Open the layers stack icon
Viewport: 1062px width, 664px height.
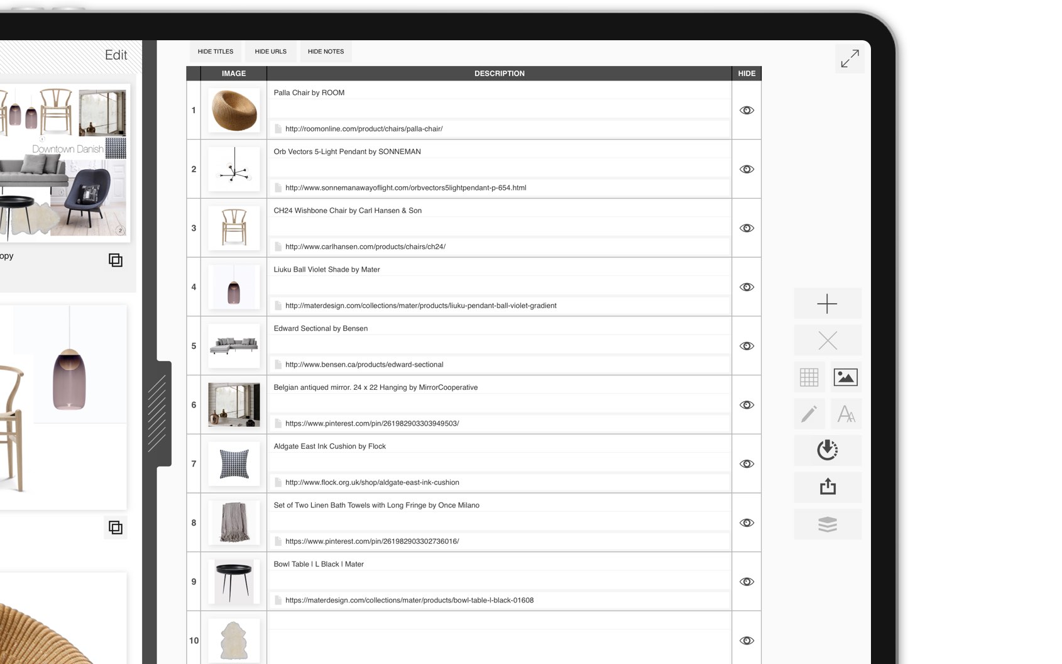827,524
